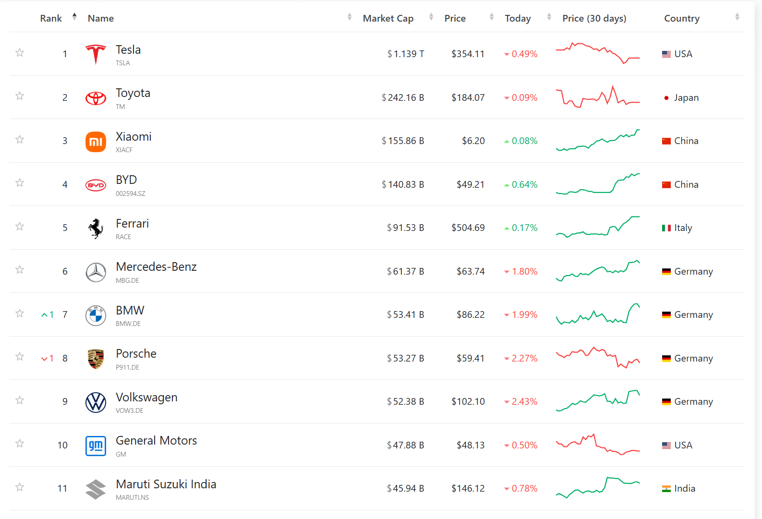Click the Market Cap column header

[x=388, y=18]
